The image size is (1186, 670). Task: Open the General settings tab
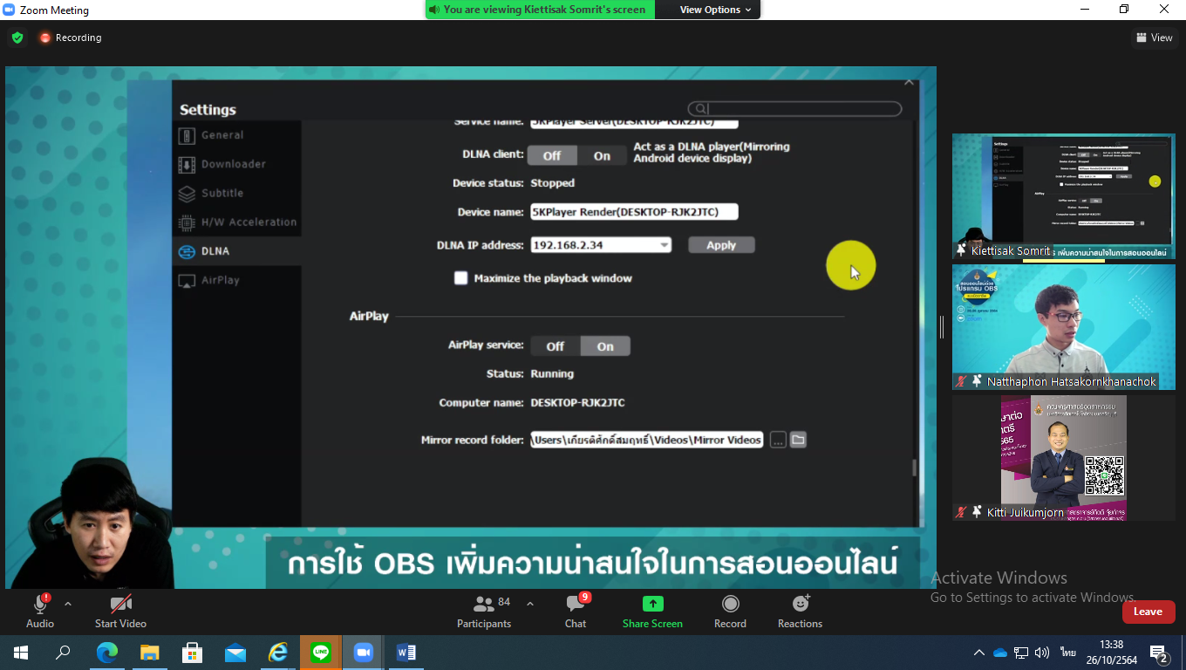point(236,135)
